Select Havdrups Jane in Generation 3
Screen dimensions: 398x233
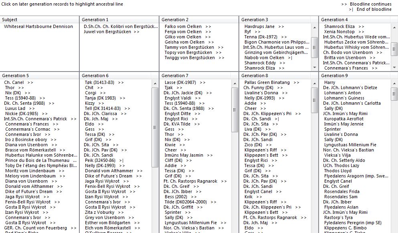pos(264,26)
